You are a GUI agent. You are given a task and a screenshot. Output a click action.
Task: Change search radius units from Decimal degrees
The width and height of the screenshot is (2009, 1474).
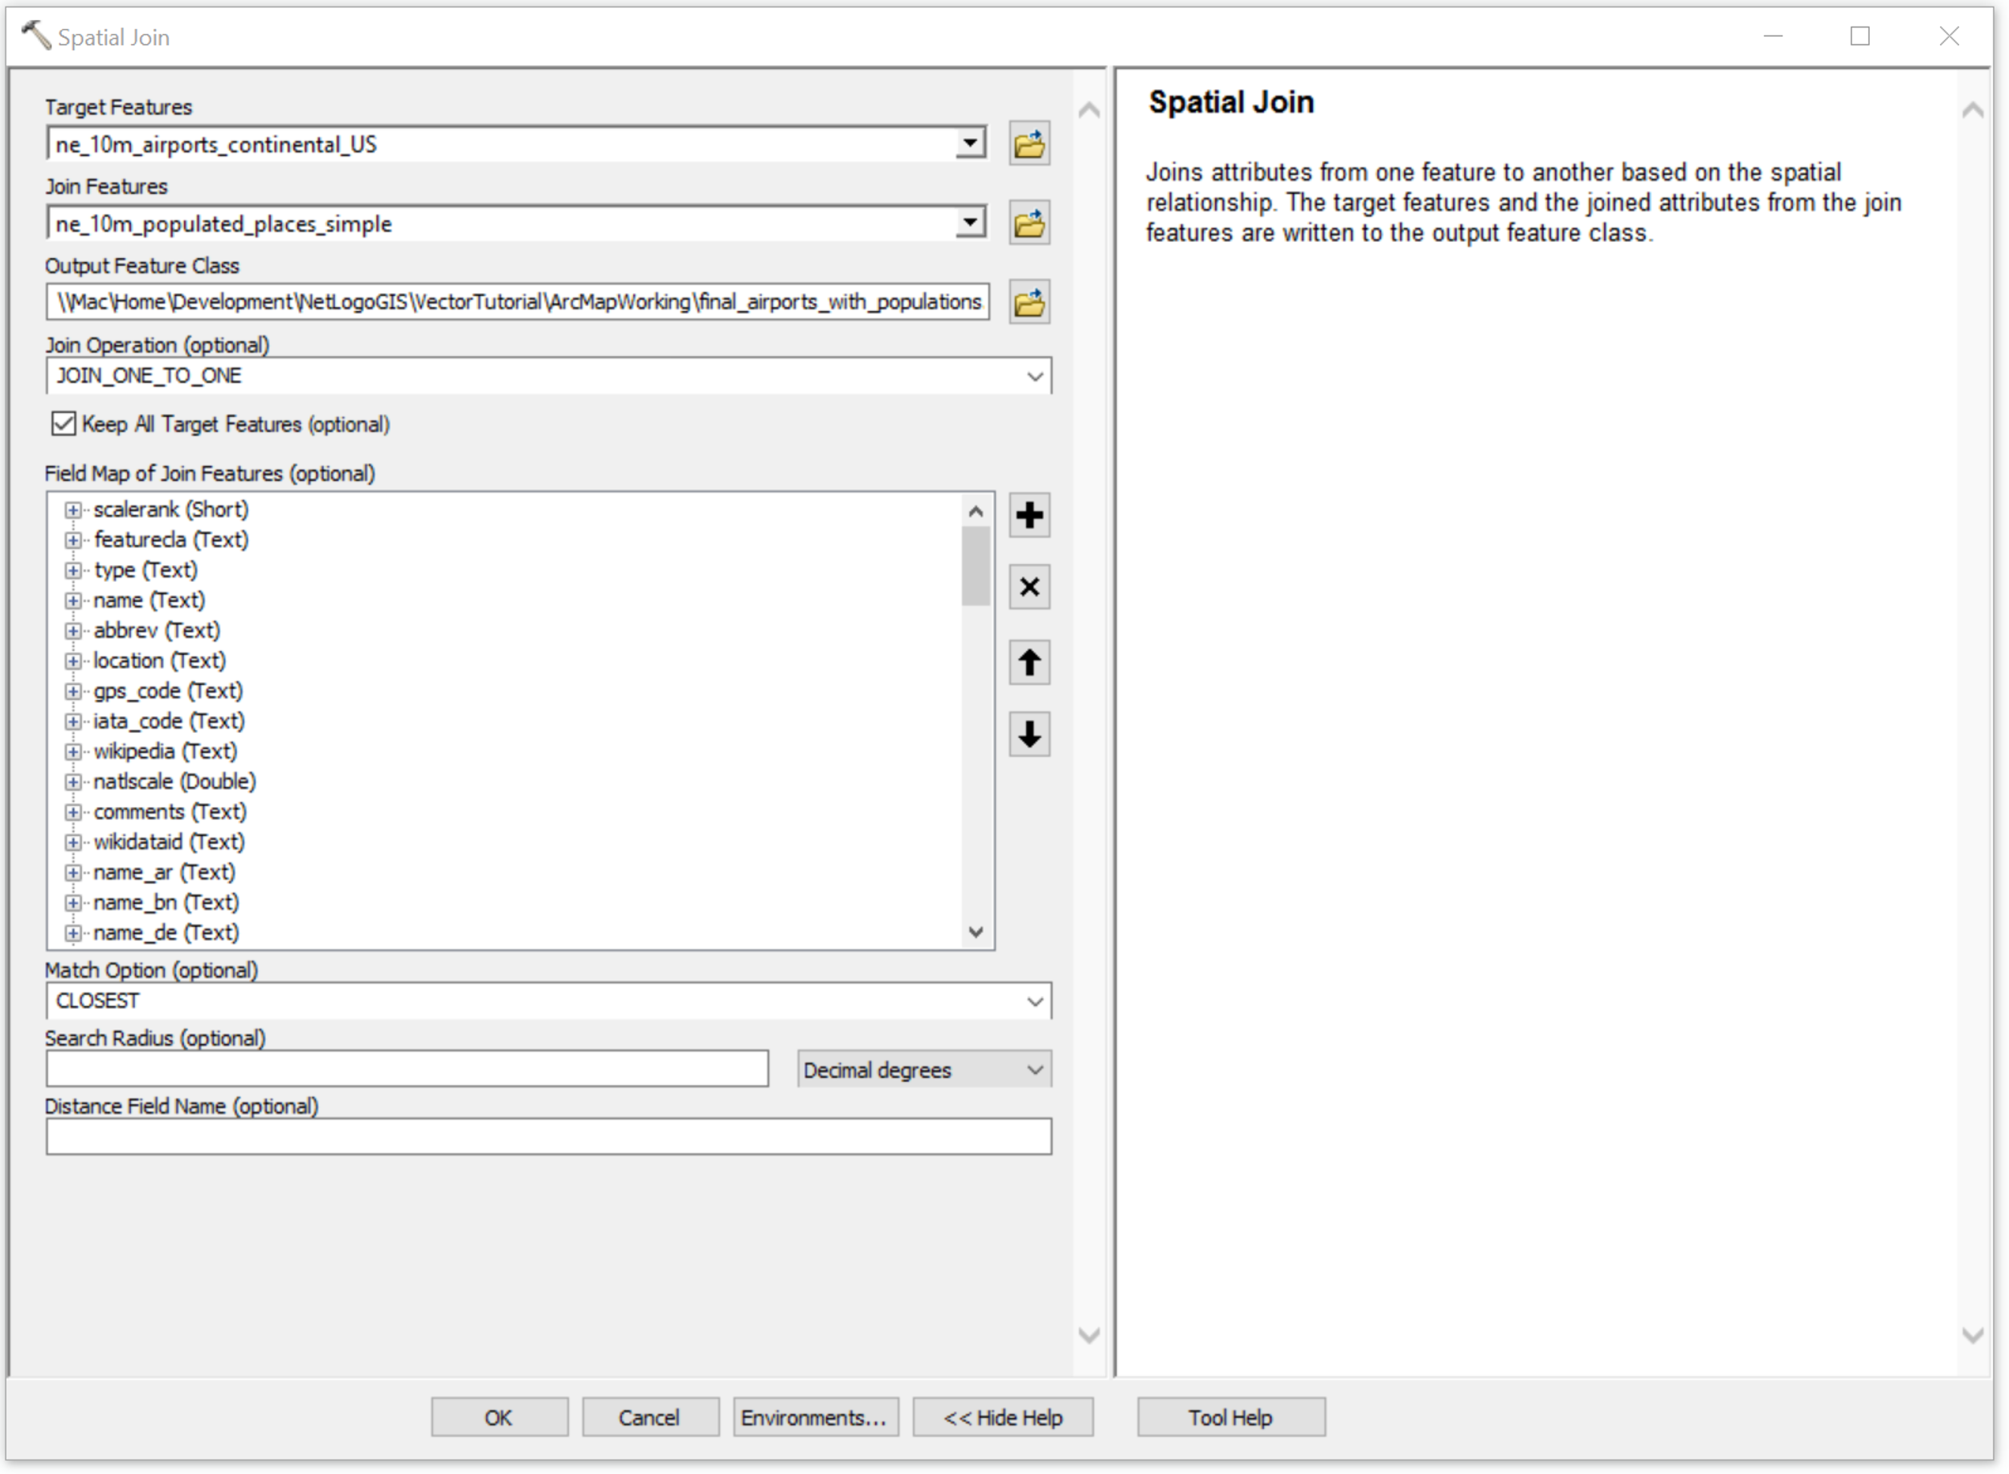click(1035, 1069)
